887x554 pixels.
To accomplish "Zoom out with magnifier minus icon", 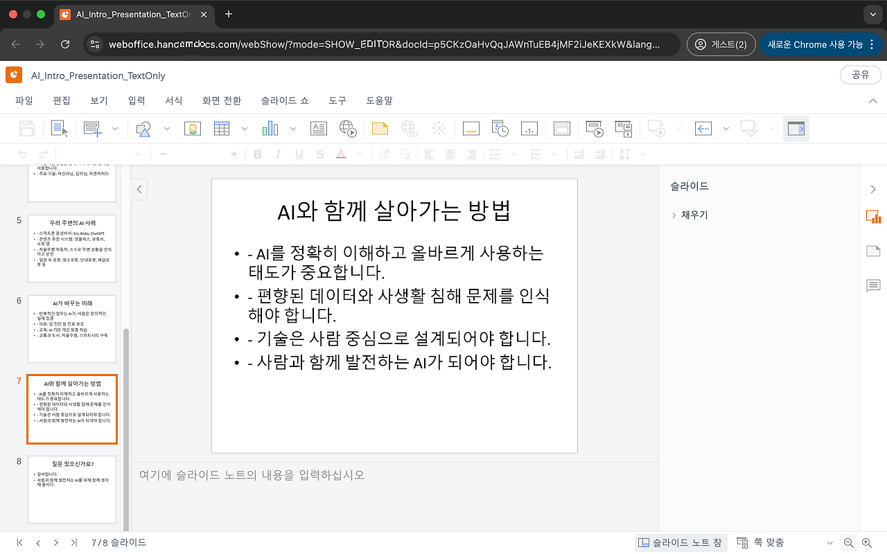I will pos(848,543).
